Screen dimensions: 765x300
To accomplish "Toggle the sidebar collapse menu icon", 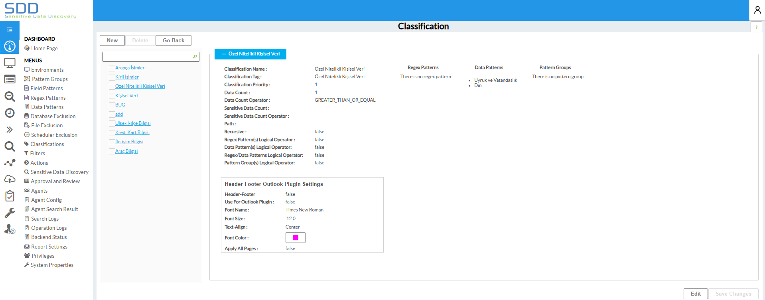I will coord(10,30).
